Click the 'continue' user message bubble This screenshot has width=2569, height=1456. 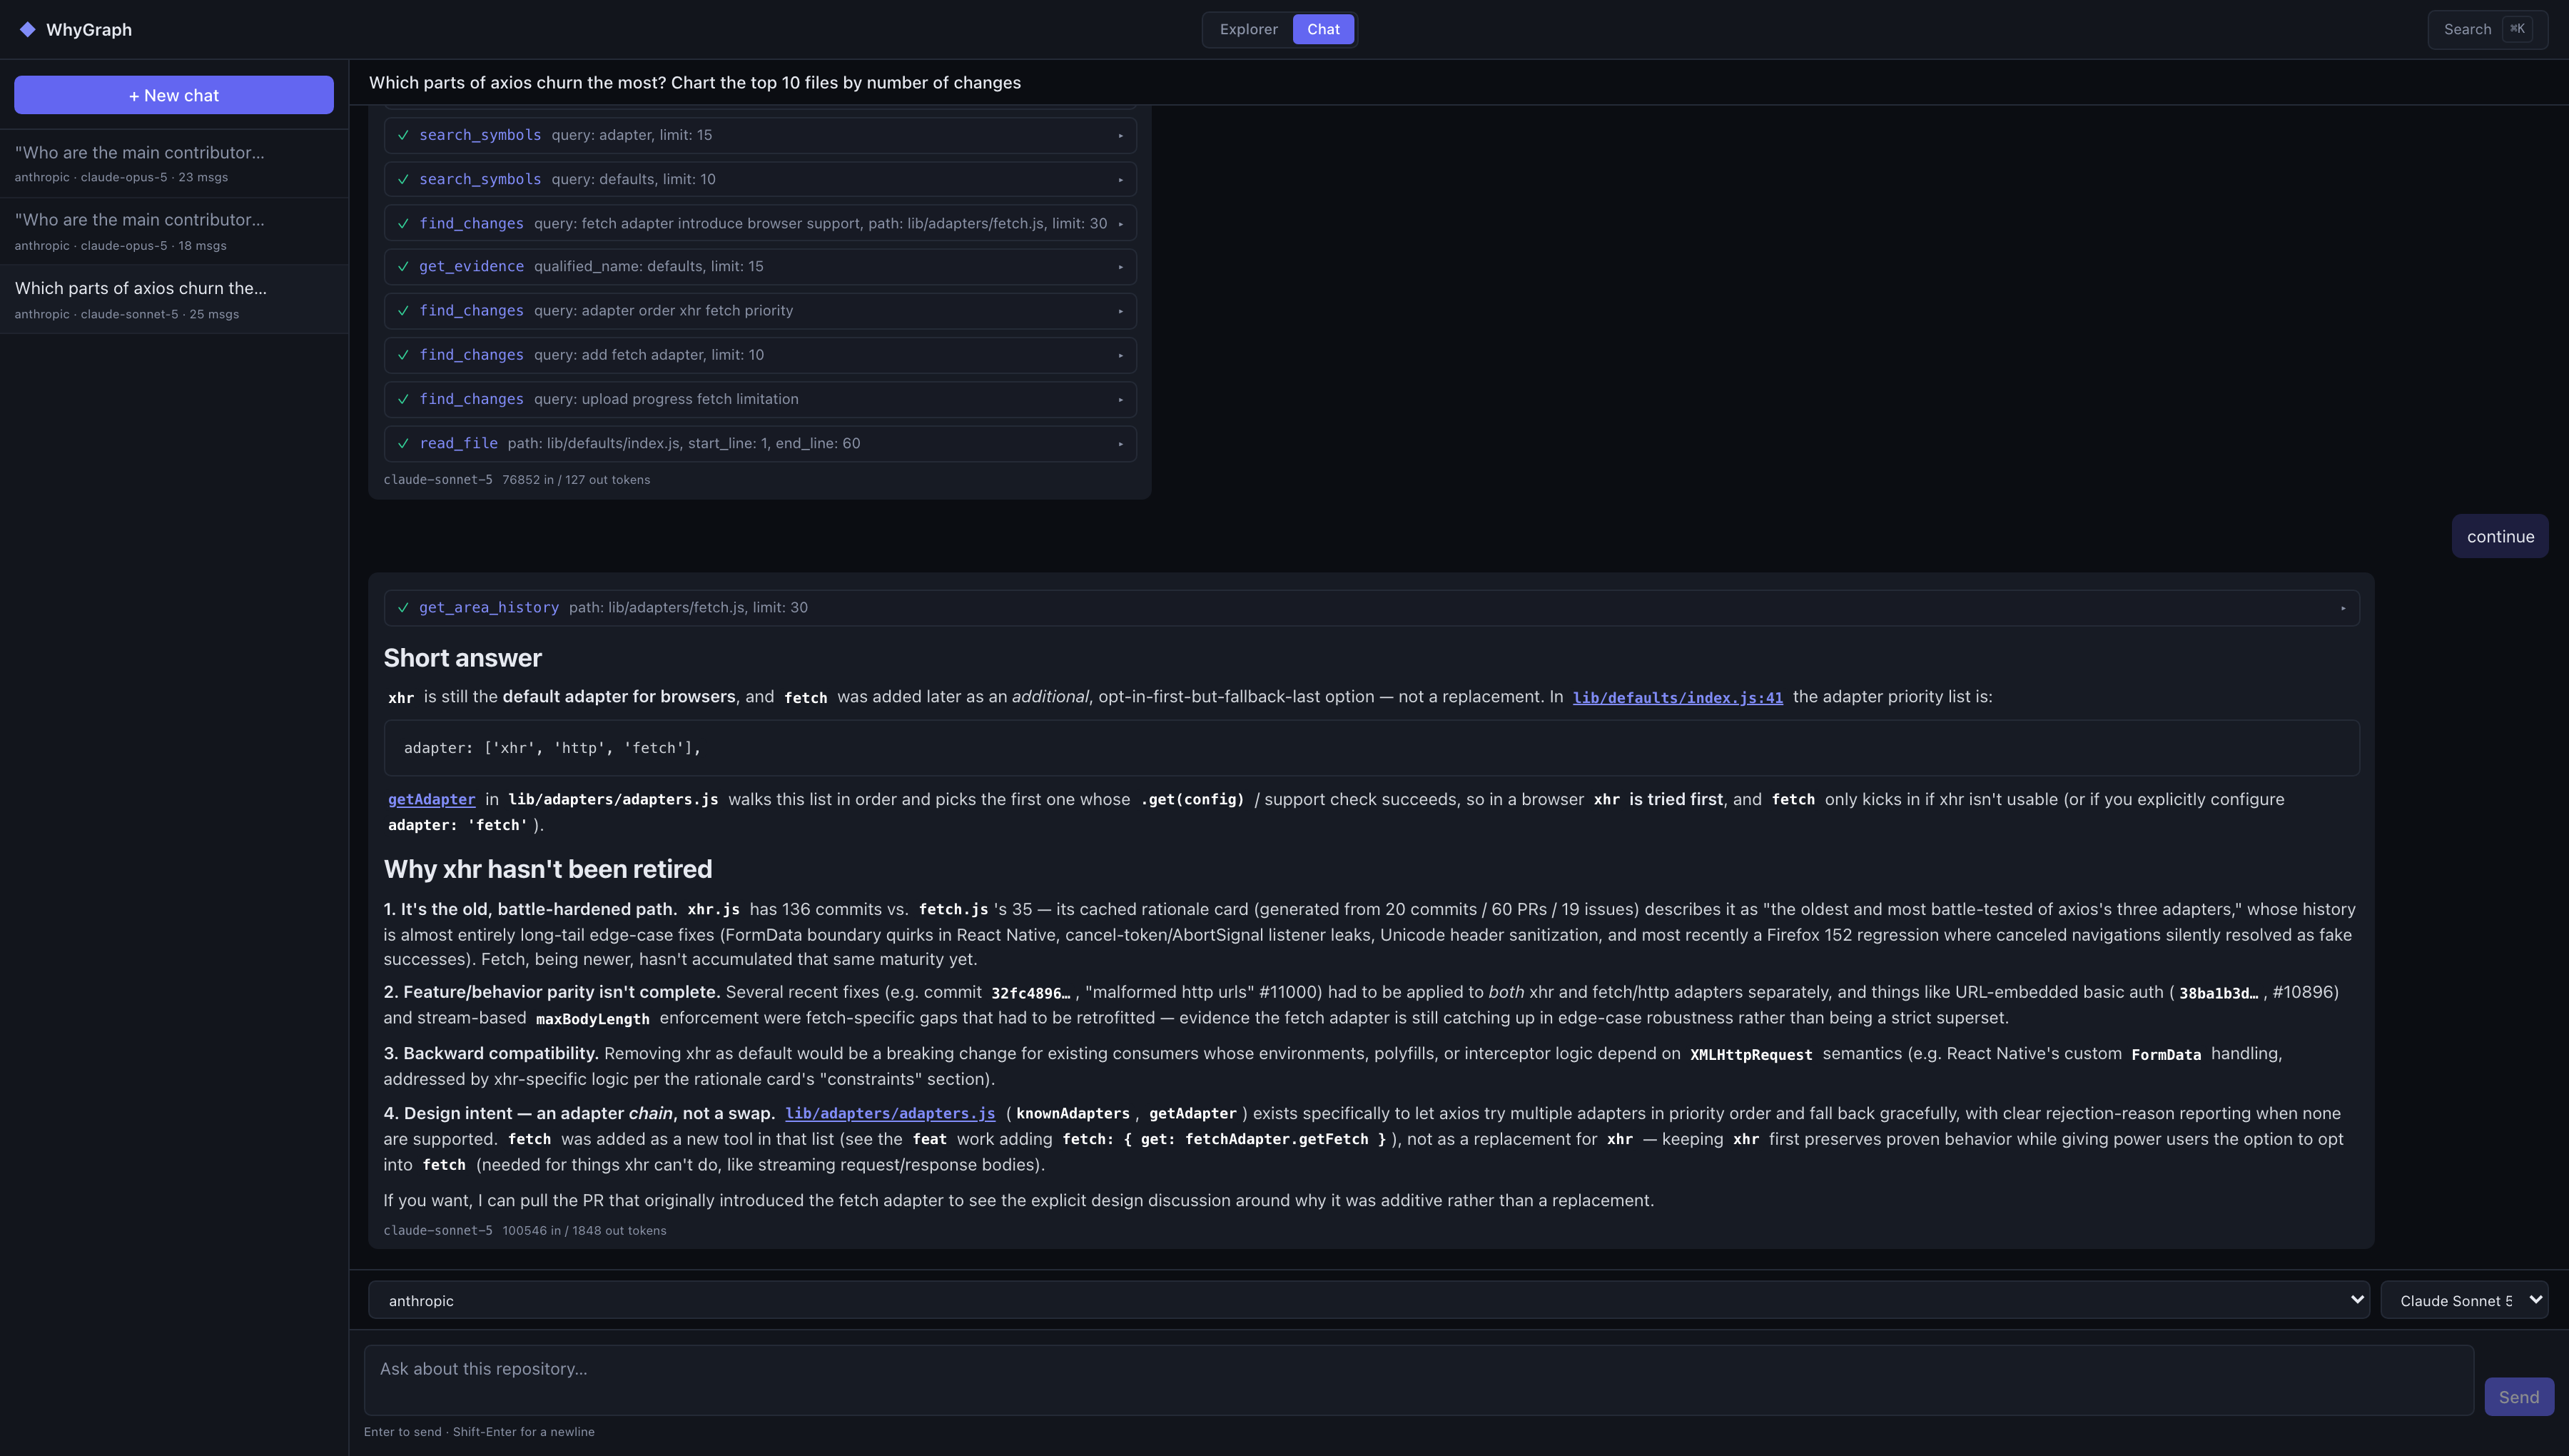pyautogui.click(x=2499, y=536)
